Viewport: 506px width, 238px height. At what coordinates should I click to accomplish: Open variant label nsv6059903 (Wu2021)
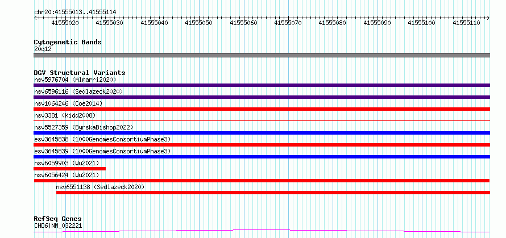point(67,163)
